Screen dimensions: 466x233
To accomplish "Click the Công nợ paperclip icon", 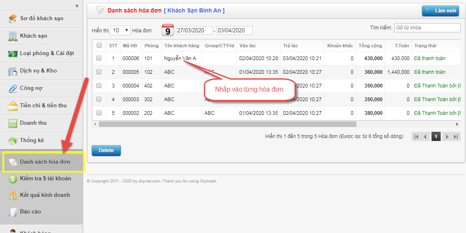I will pos(12,88).
